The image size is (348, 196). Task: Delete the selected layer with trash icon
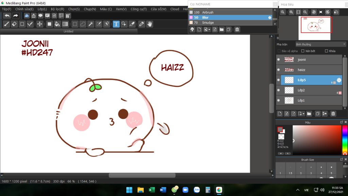[333, 114]
